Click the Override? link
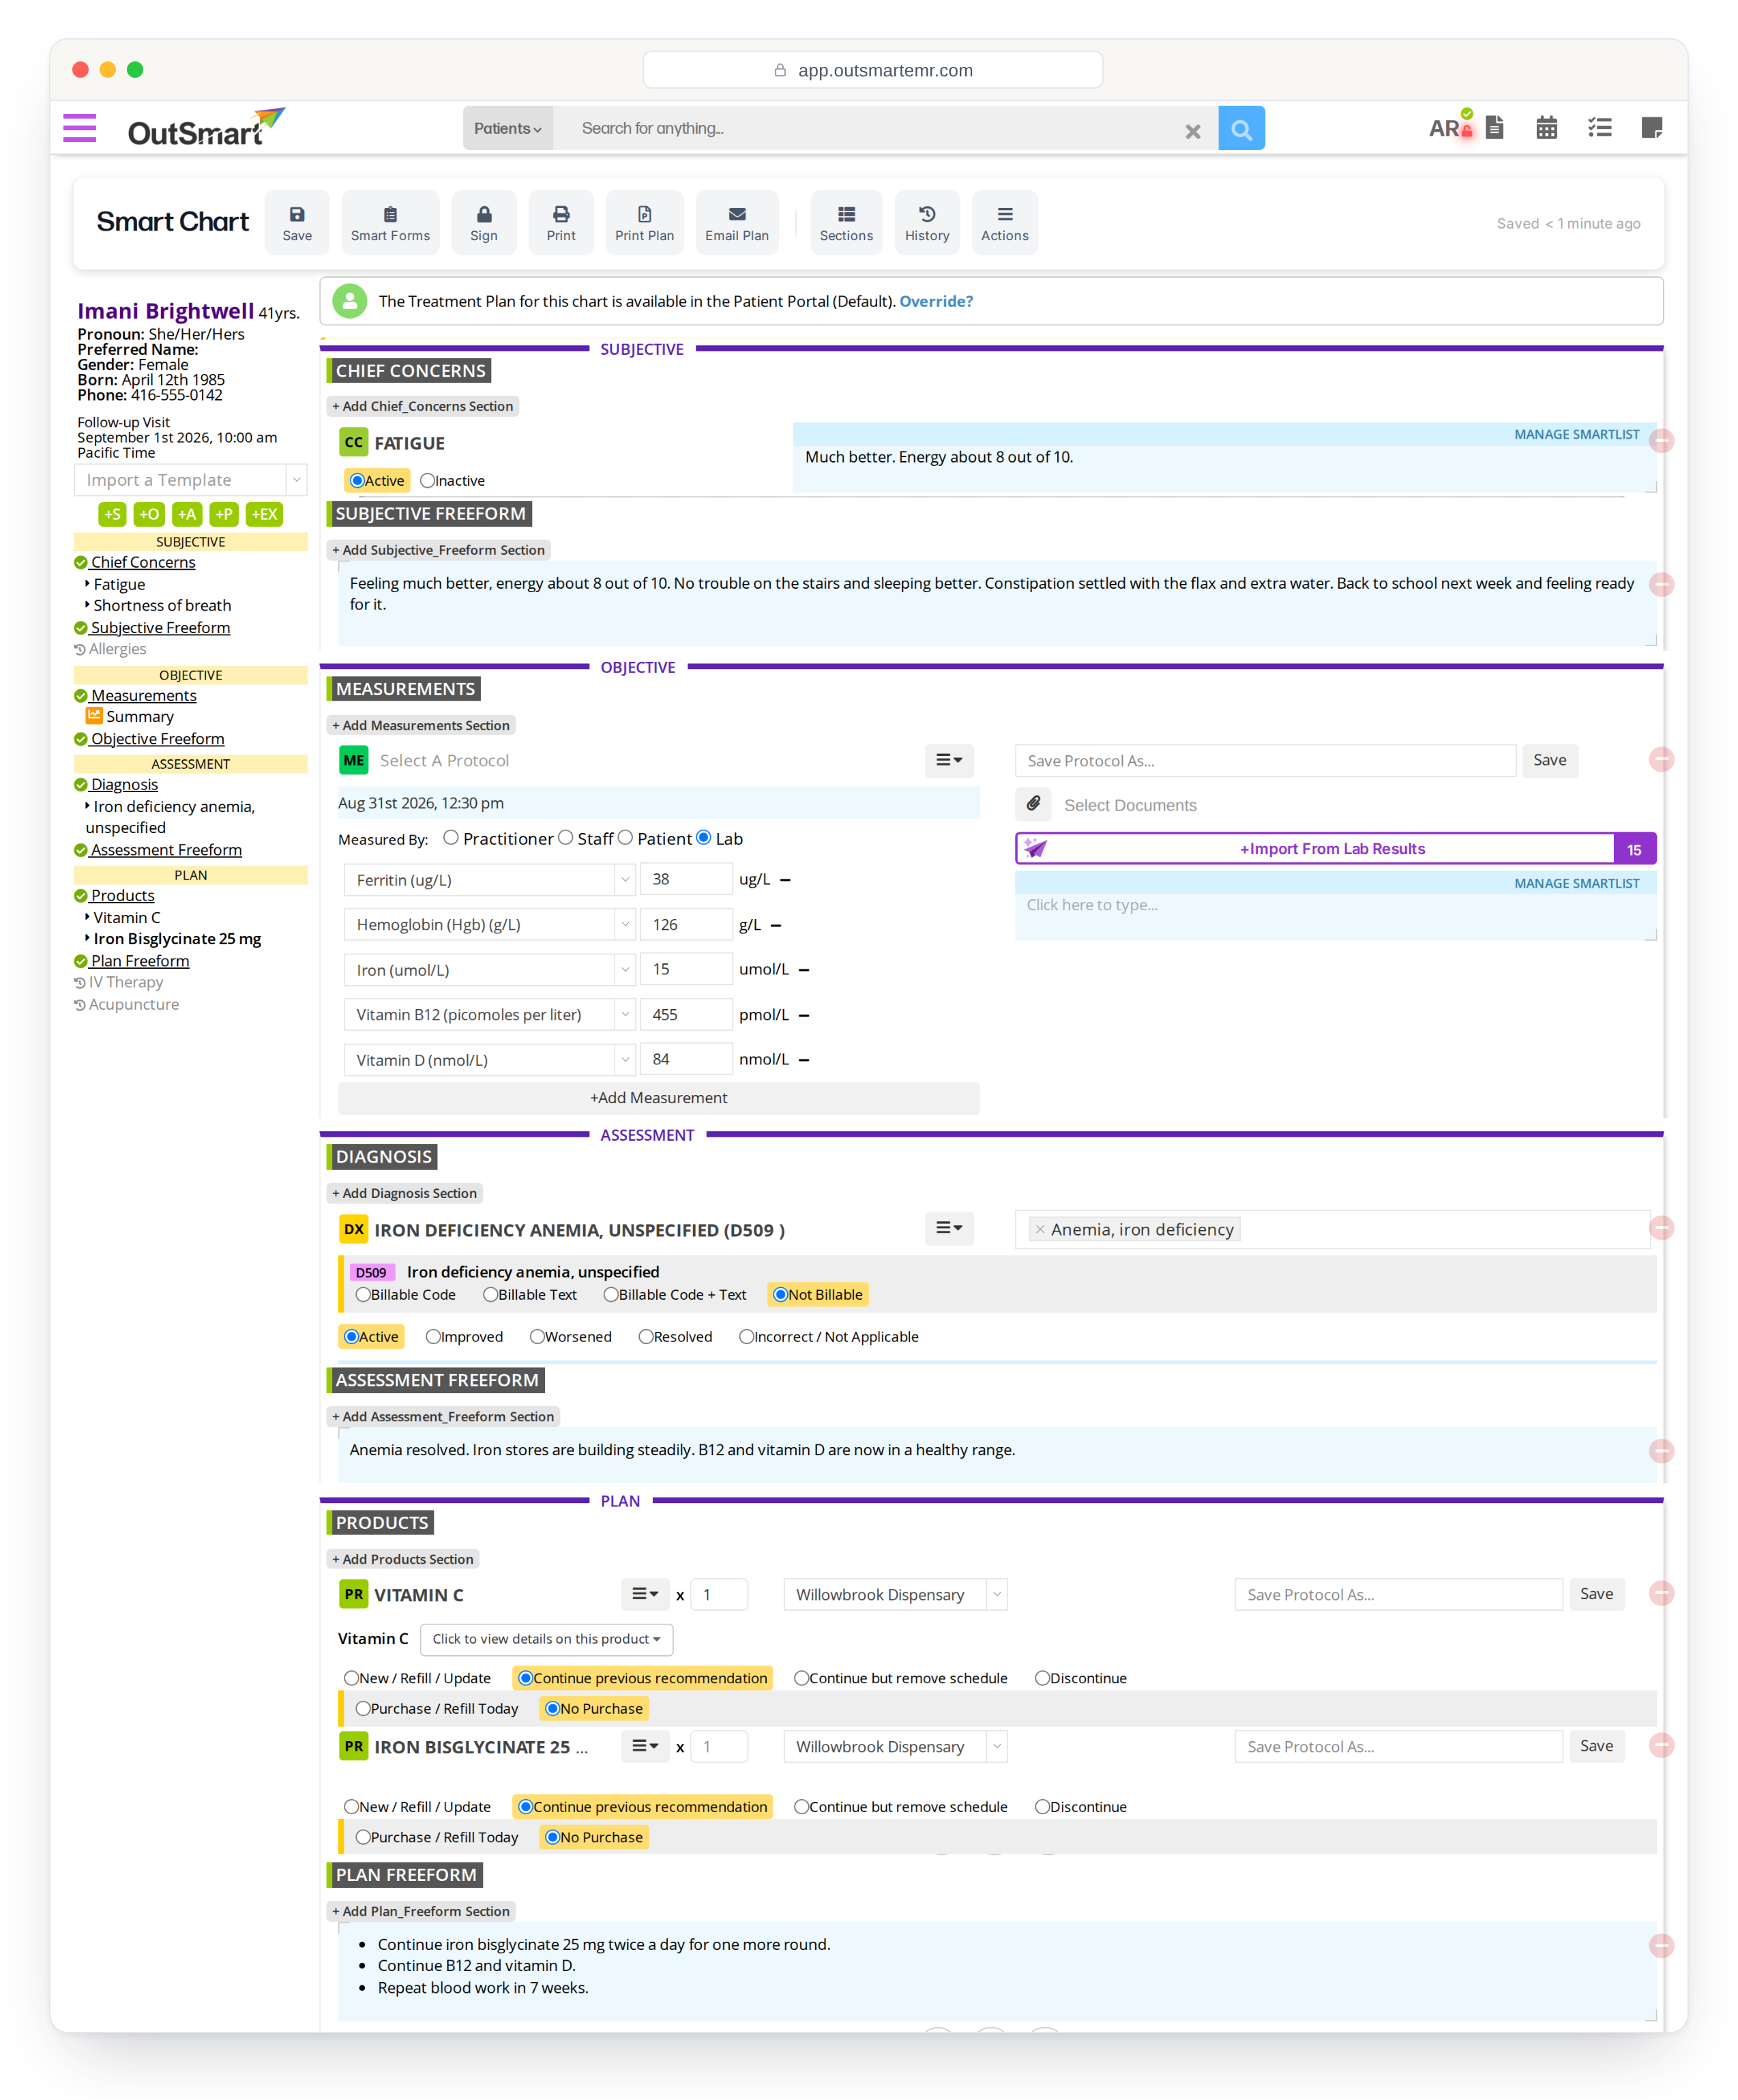1738x2100 pixels. point(935,301)
